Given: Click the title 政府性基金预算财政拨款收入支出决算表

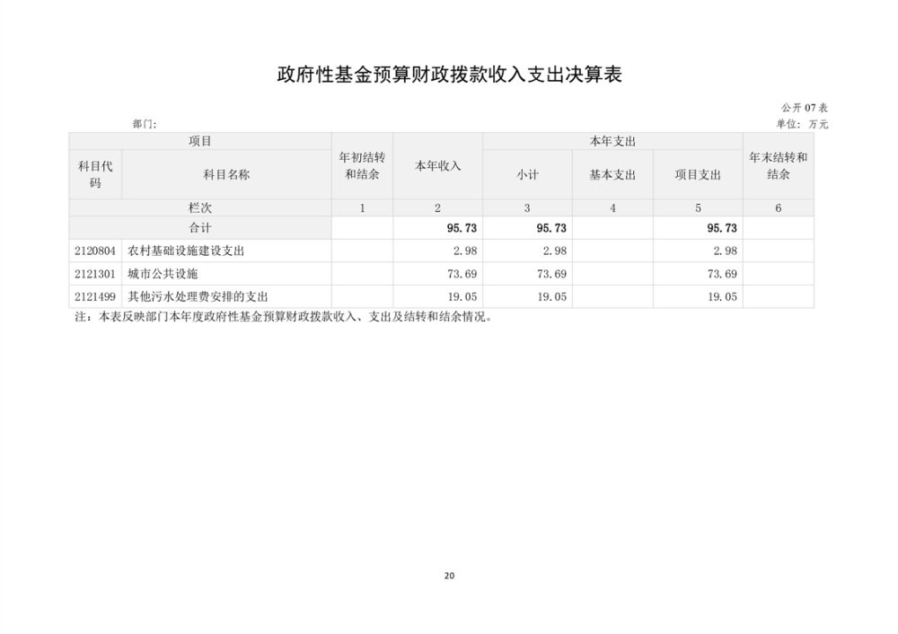Looking at the screenshot, I should coord(449,75).
